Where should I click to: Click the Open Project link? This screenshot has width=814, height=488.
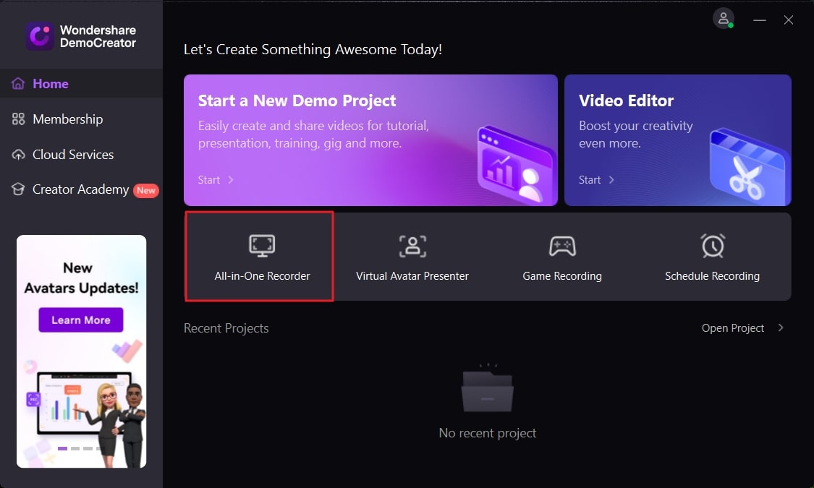tap(732, 328)
